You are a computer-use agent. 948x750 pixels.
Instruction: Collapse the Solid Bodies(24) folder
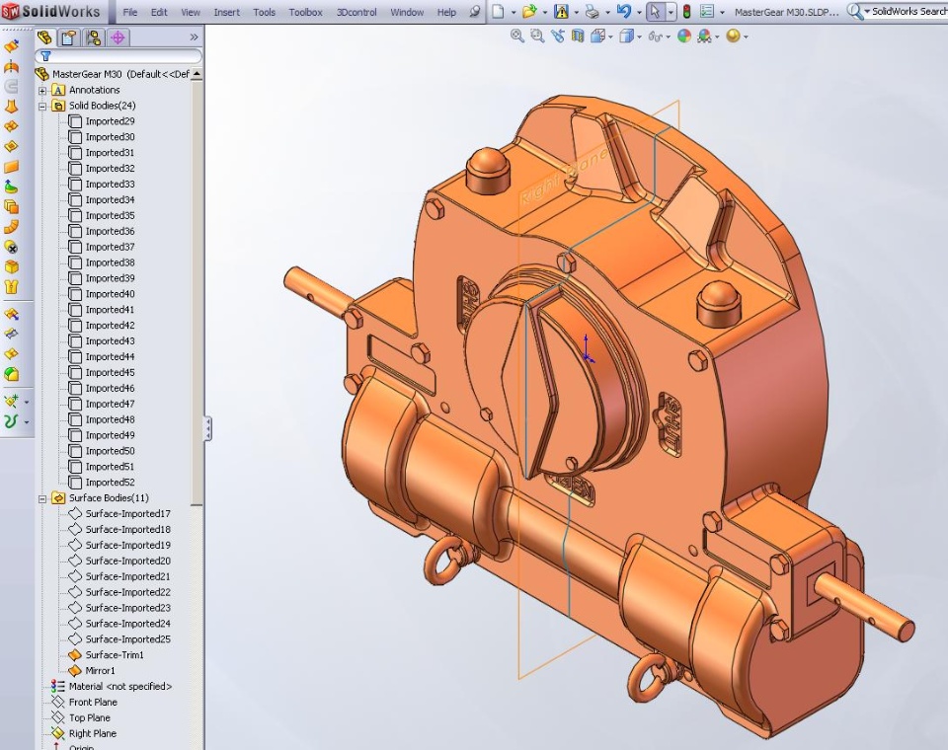click(x=42, y=106)
